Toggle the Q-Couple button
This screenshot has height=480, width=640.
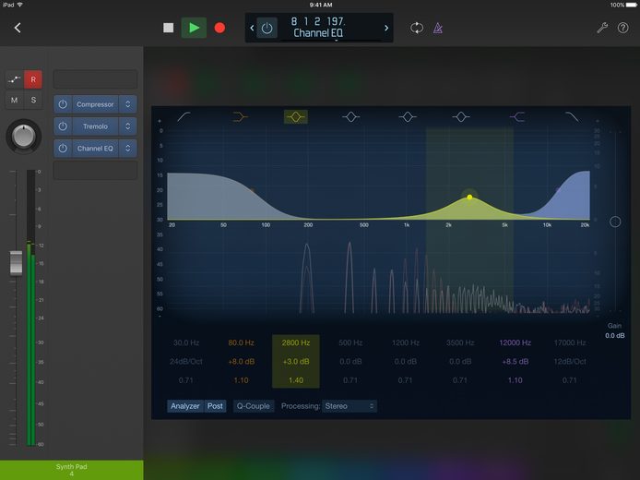pyautogui.click(x=253, y=406)
